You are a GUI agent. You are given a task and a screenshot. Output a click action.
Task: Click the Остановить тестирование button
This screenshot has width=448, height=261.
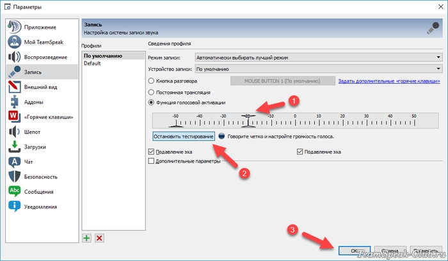click(x=184, y=136)
